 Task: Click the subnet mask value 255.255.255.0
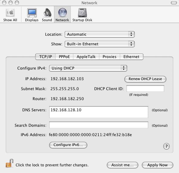(65, 89)
